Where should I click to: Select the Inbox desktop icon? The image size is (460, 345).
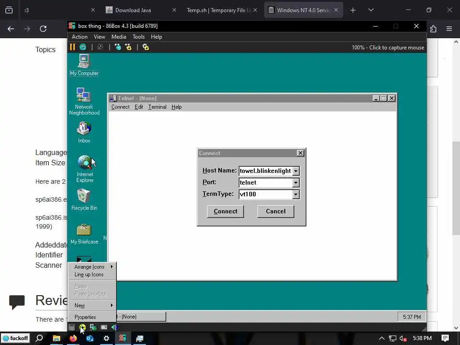click(x=84, y=133)
